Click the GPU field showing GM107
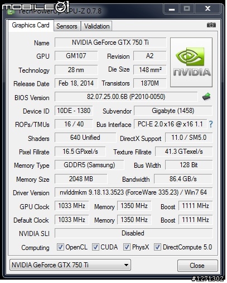227x283 pixels. [76, 56]
